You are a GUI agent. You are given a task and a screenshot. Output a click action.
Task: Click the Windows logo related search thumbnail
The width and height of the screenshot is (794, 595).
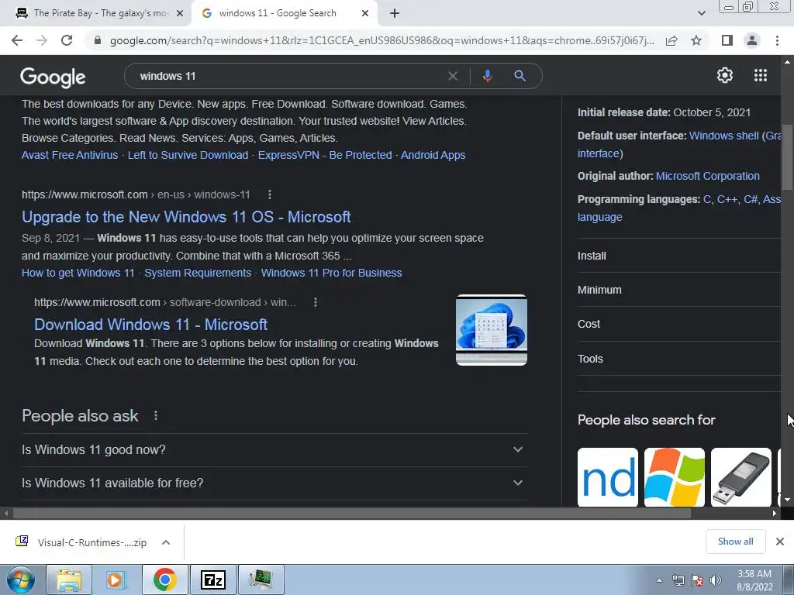click(674, 477)
